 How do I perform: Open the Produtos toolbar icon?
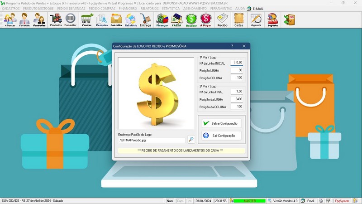[56, 20]
